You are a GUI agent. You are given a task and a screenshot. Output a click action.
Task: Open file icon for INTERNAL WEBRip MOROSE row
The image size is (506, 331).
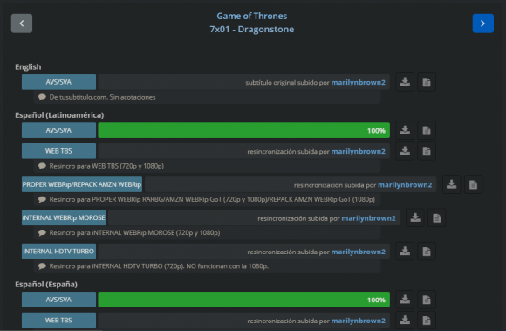click(436, 218)
